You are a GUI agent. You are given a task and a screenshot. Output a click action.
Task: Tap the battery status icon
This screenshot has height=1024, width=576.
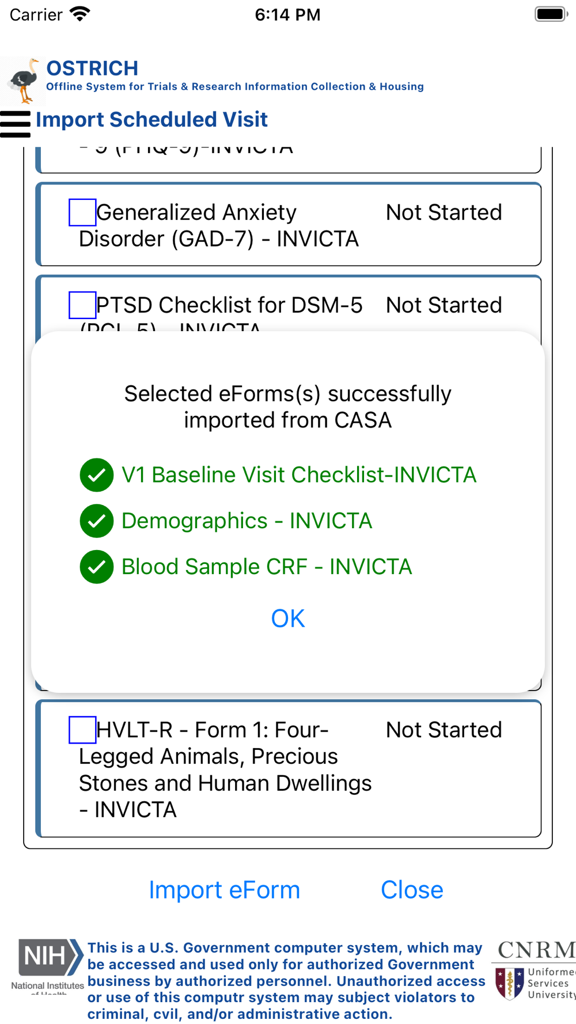(551, 14)
